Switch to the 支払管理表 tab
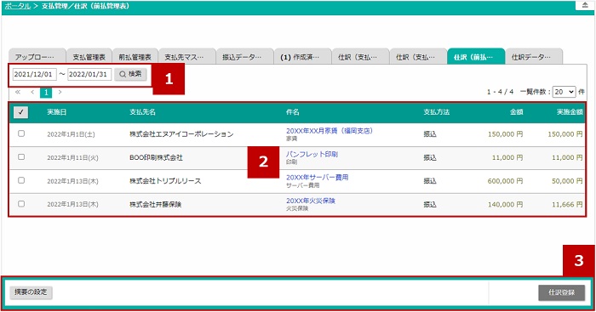Viewport: 596px width, 312px height. pyautogui.click(x=89, y=57)
